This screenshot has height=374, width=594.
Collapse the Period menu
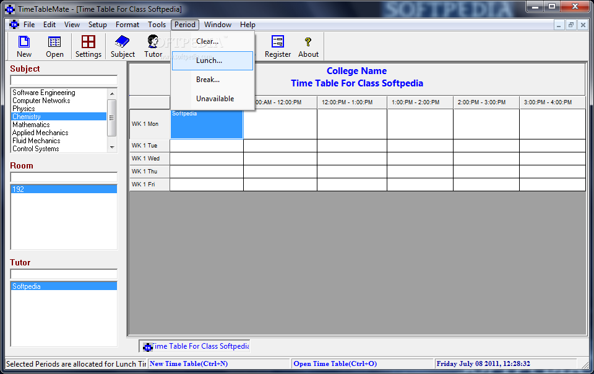(x=185, y=25)
